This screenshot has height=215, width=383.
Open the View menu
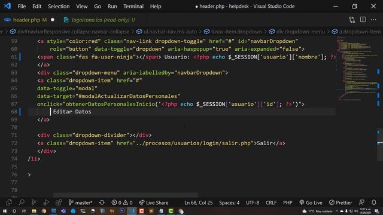(x=81, y=7)
